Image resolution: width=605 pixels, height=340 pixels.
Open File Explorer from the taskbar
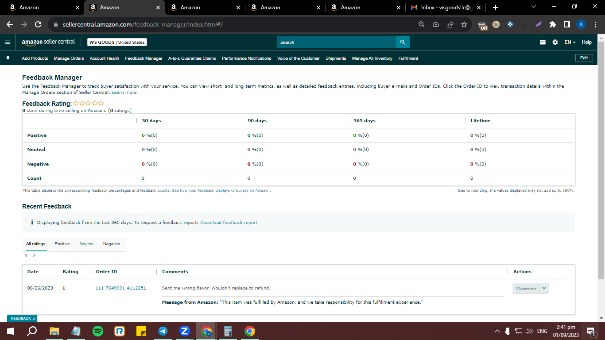tap(54, 331)
